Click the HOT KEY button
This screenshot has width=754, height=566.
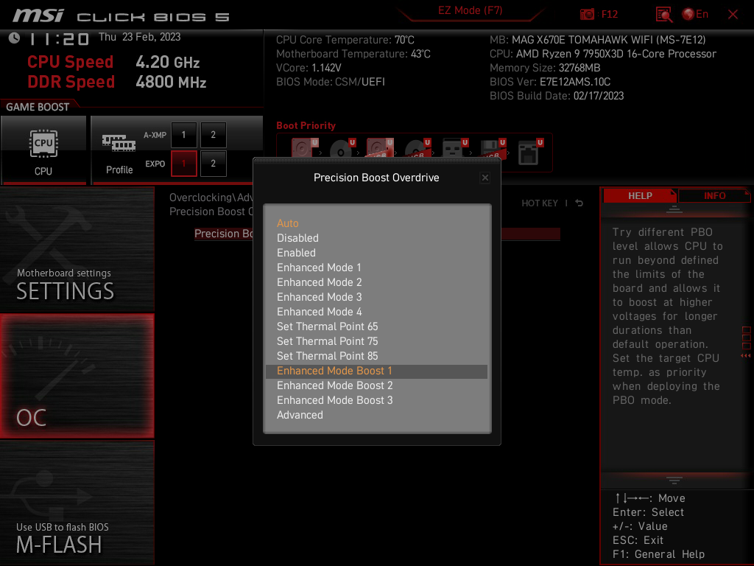[540, 203]
